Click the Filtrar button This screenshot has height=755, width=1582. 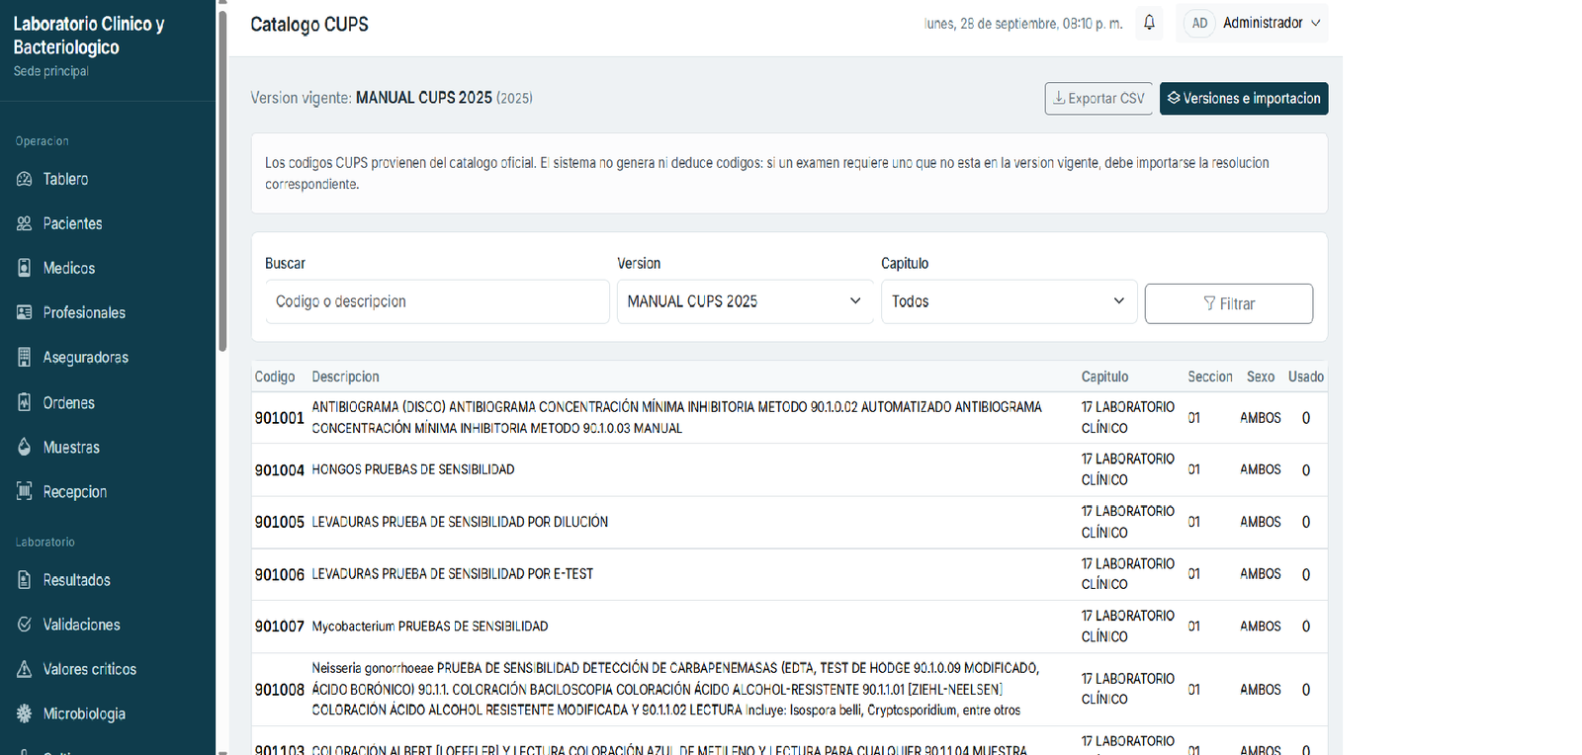[x=1229, y=303]
